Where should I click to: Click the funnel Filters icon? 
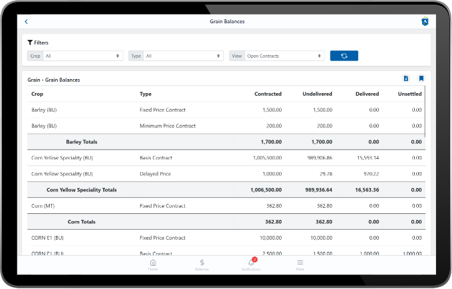click(31, 43)
